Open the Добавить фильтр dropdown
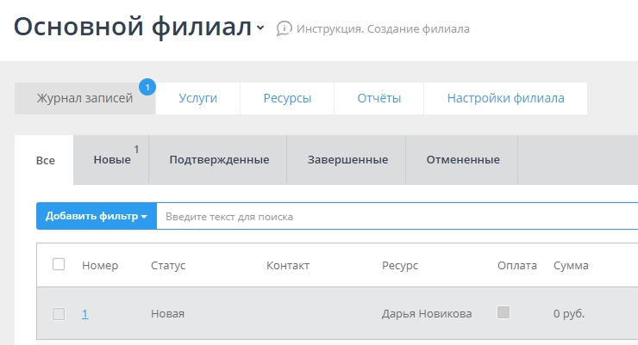The image size is (638, 345). (96, 217)
